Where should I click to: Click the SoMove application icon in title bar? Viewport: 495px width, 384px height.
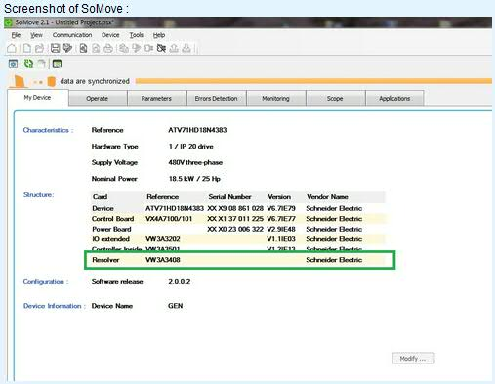coord(9,22)
